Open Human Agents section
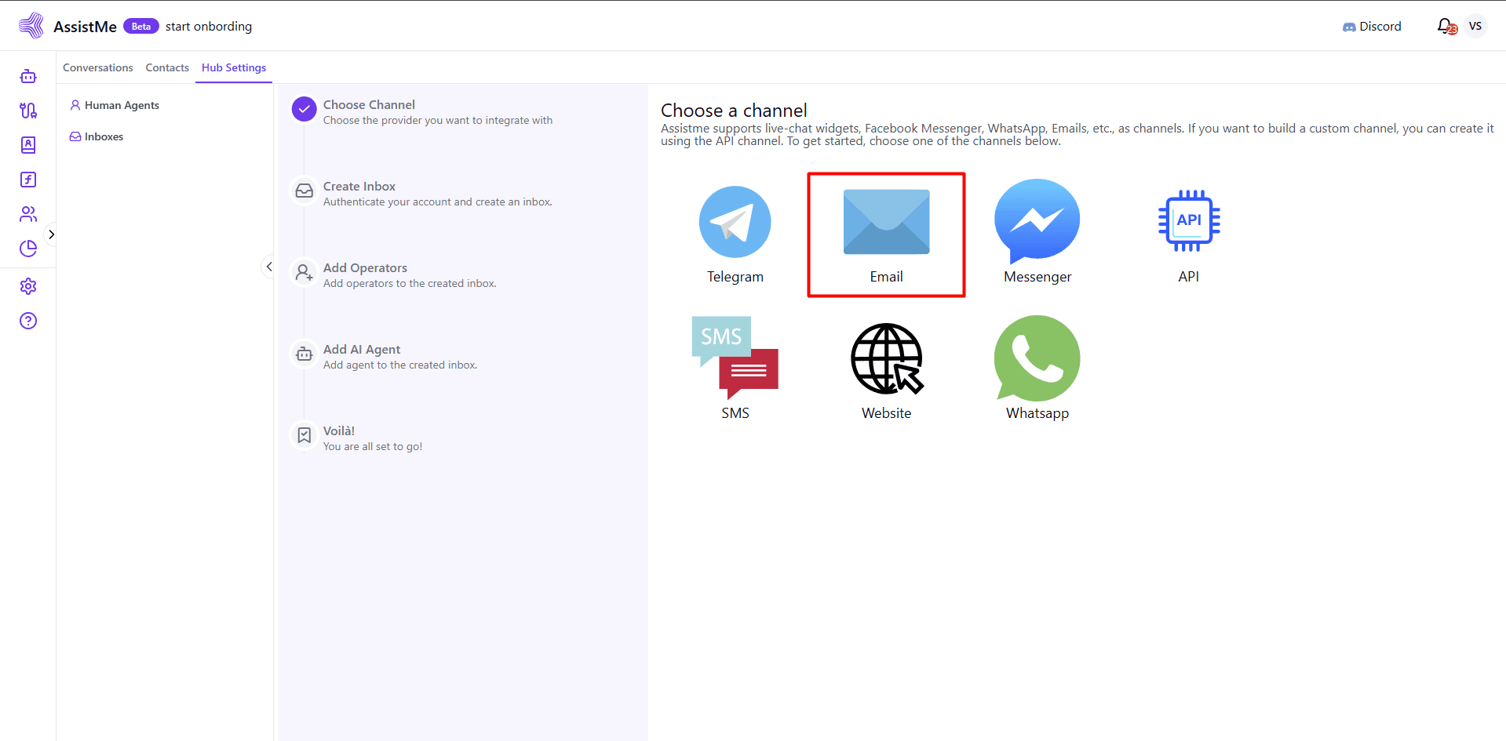Image resolution: width=1506 pixels, height=741 pixels. tap(115, 105)
